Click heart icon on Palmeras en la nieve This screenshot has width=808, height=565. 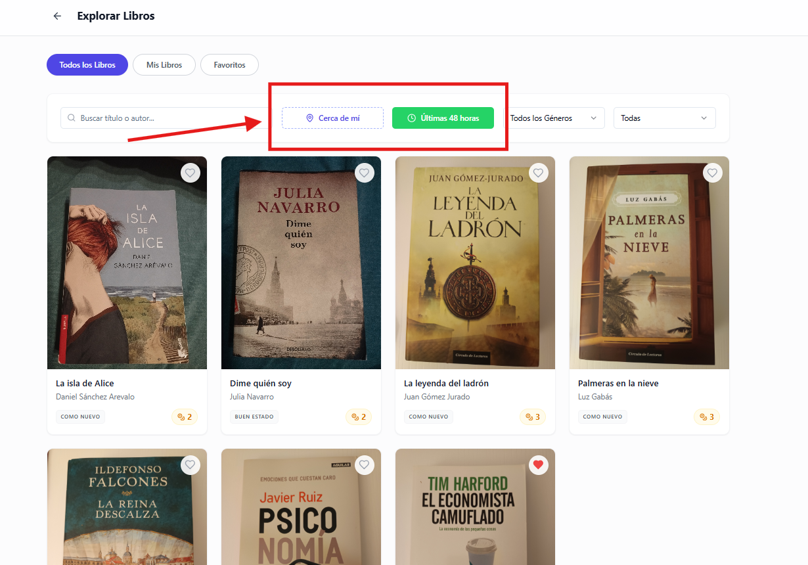click(713, 173)
